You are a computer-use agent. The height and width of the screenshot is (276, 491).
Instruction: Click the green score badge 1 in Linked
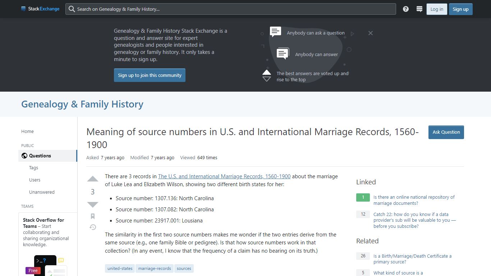pos(363,197)
